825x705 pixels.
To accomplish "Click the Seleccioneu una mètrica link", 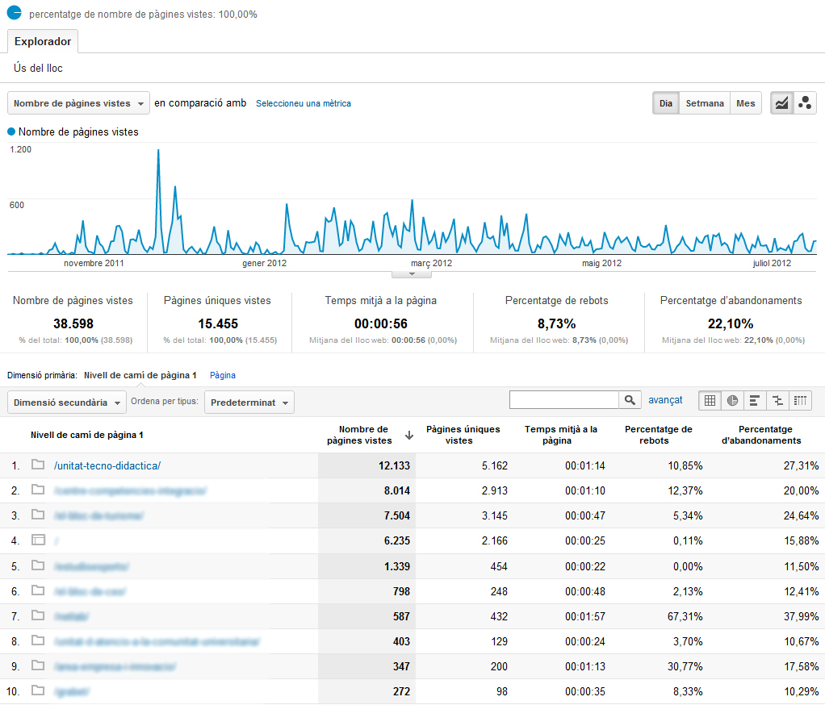I will point(304,103).
